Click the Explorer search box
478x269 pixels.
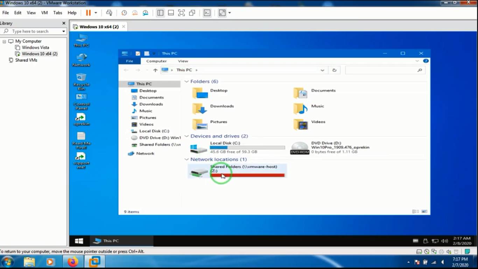coord(385,70)
